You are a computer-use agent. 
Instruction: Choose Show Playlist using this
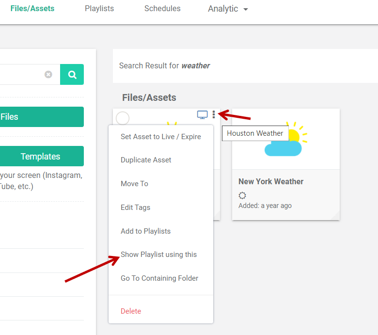tap(158, 255)
